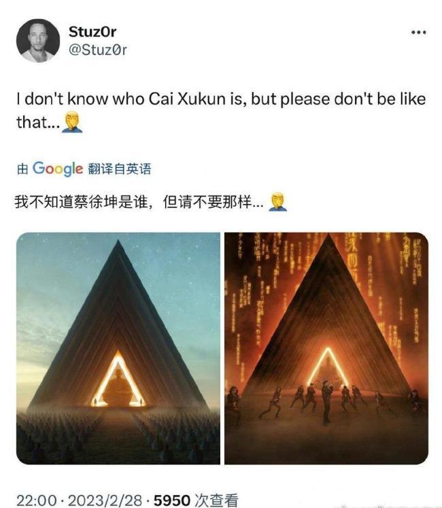Open the @Stuz0r handle link
This screenshot has width=442, height=508.
[x=97, y=50]
